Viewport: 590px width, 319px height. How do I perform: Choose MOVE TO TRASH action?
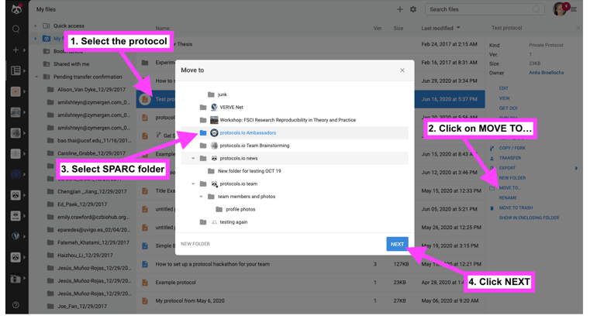(516, 208)
